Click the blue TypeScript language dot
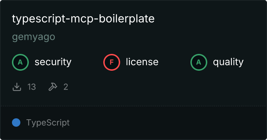267x140 pixels. point(16,122)
